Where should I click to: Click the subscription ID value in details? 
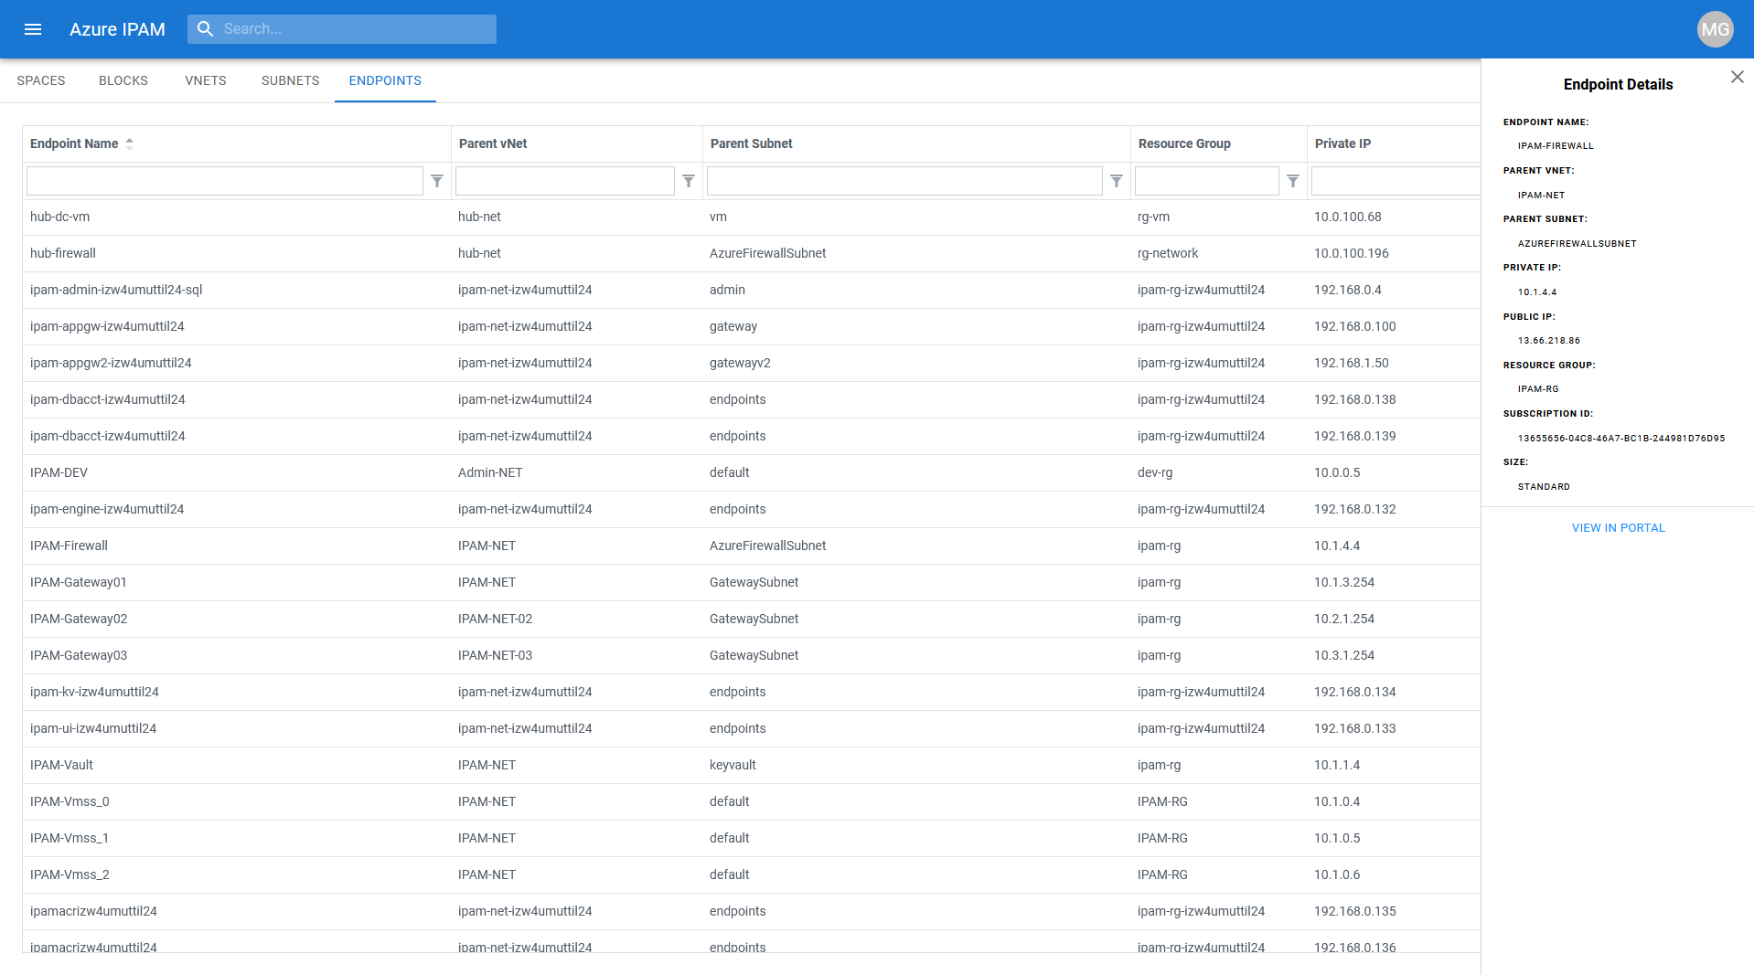point(1621,439)
